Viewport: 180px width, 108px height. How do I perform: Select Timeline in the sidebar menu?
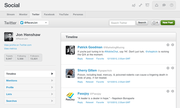click(30, 74)
